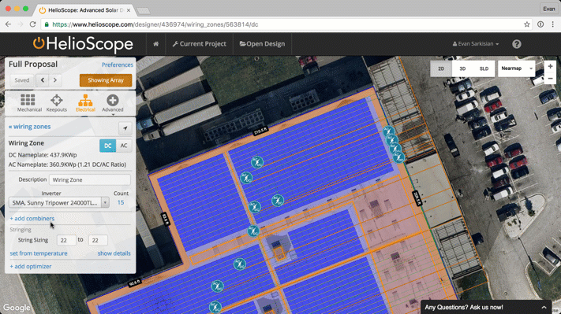
Task: Click the secure lock icon in address bar
Action: (x=47, y=24)
